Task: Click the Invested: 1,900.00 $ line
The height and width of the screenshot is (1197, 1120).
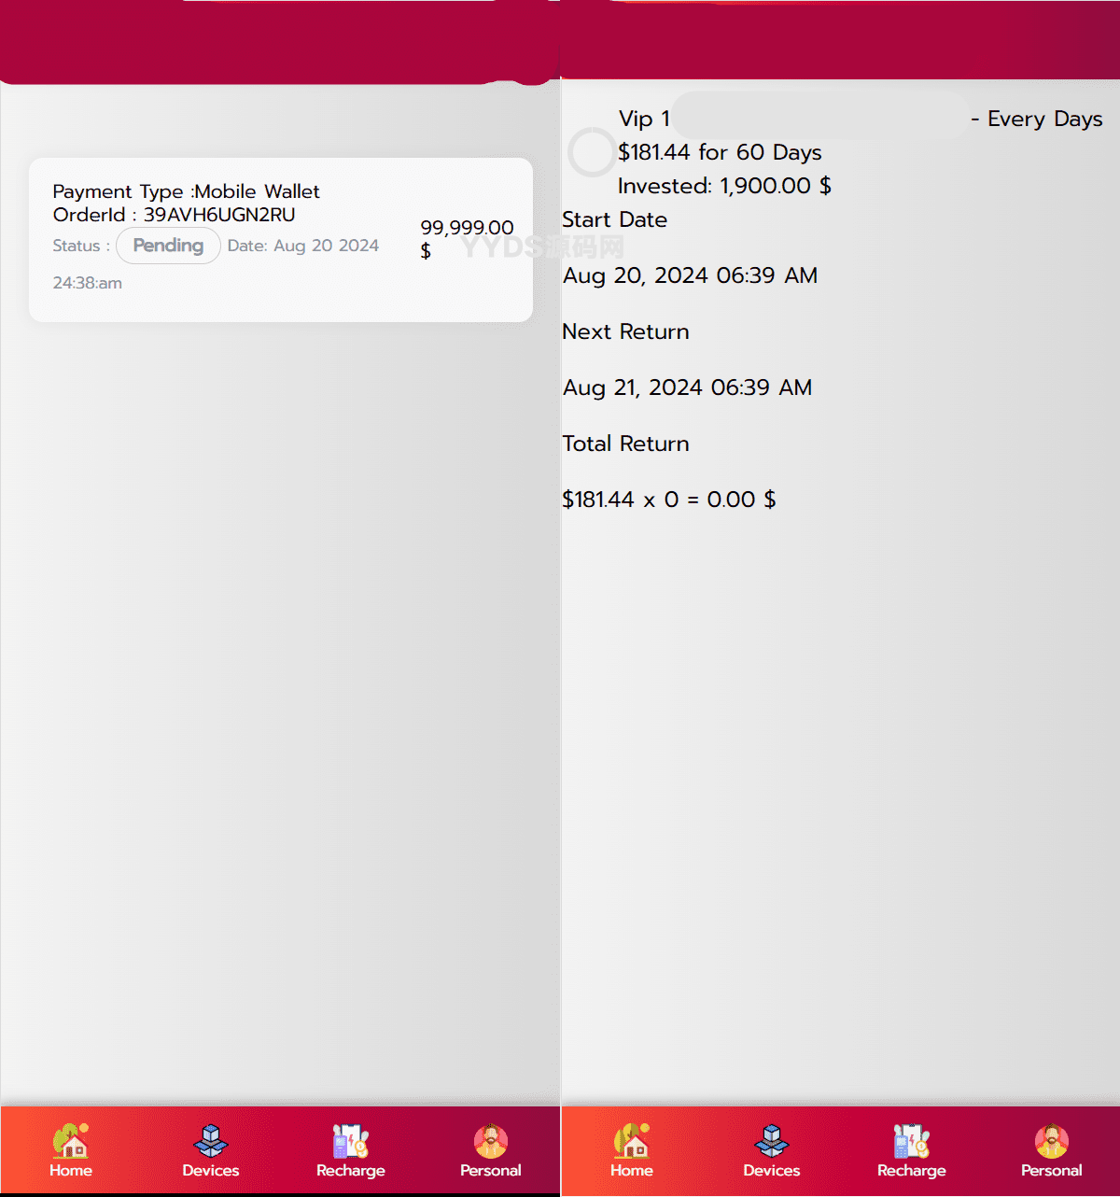Action: coord(724,186)
